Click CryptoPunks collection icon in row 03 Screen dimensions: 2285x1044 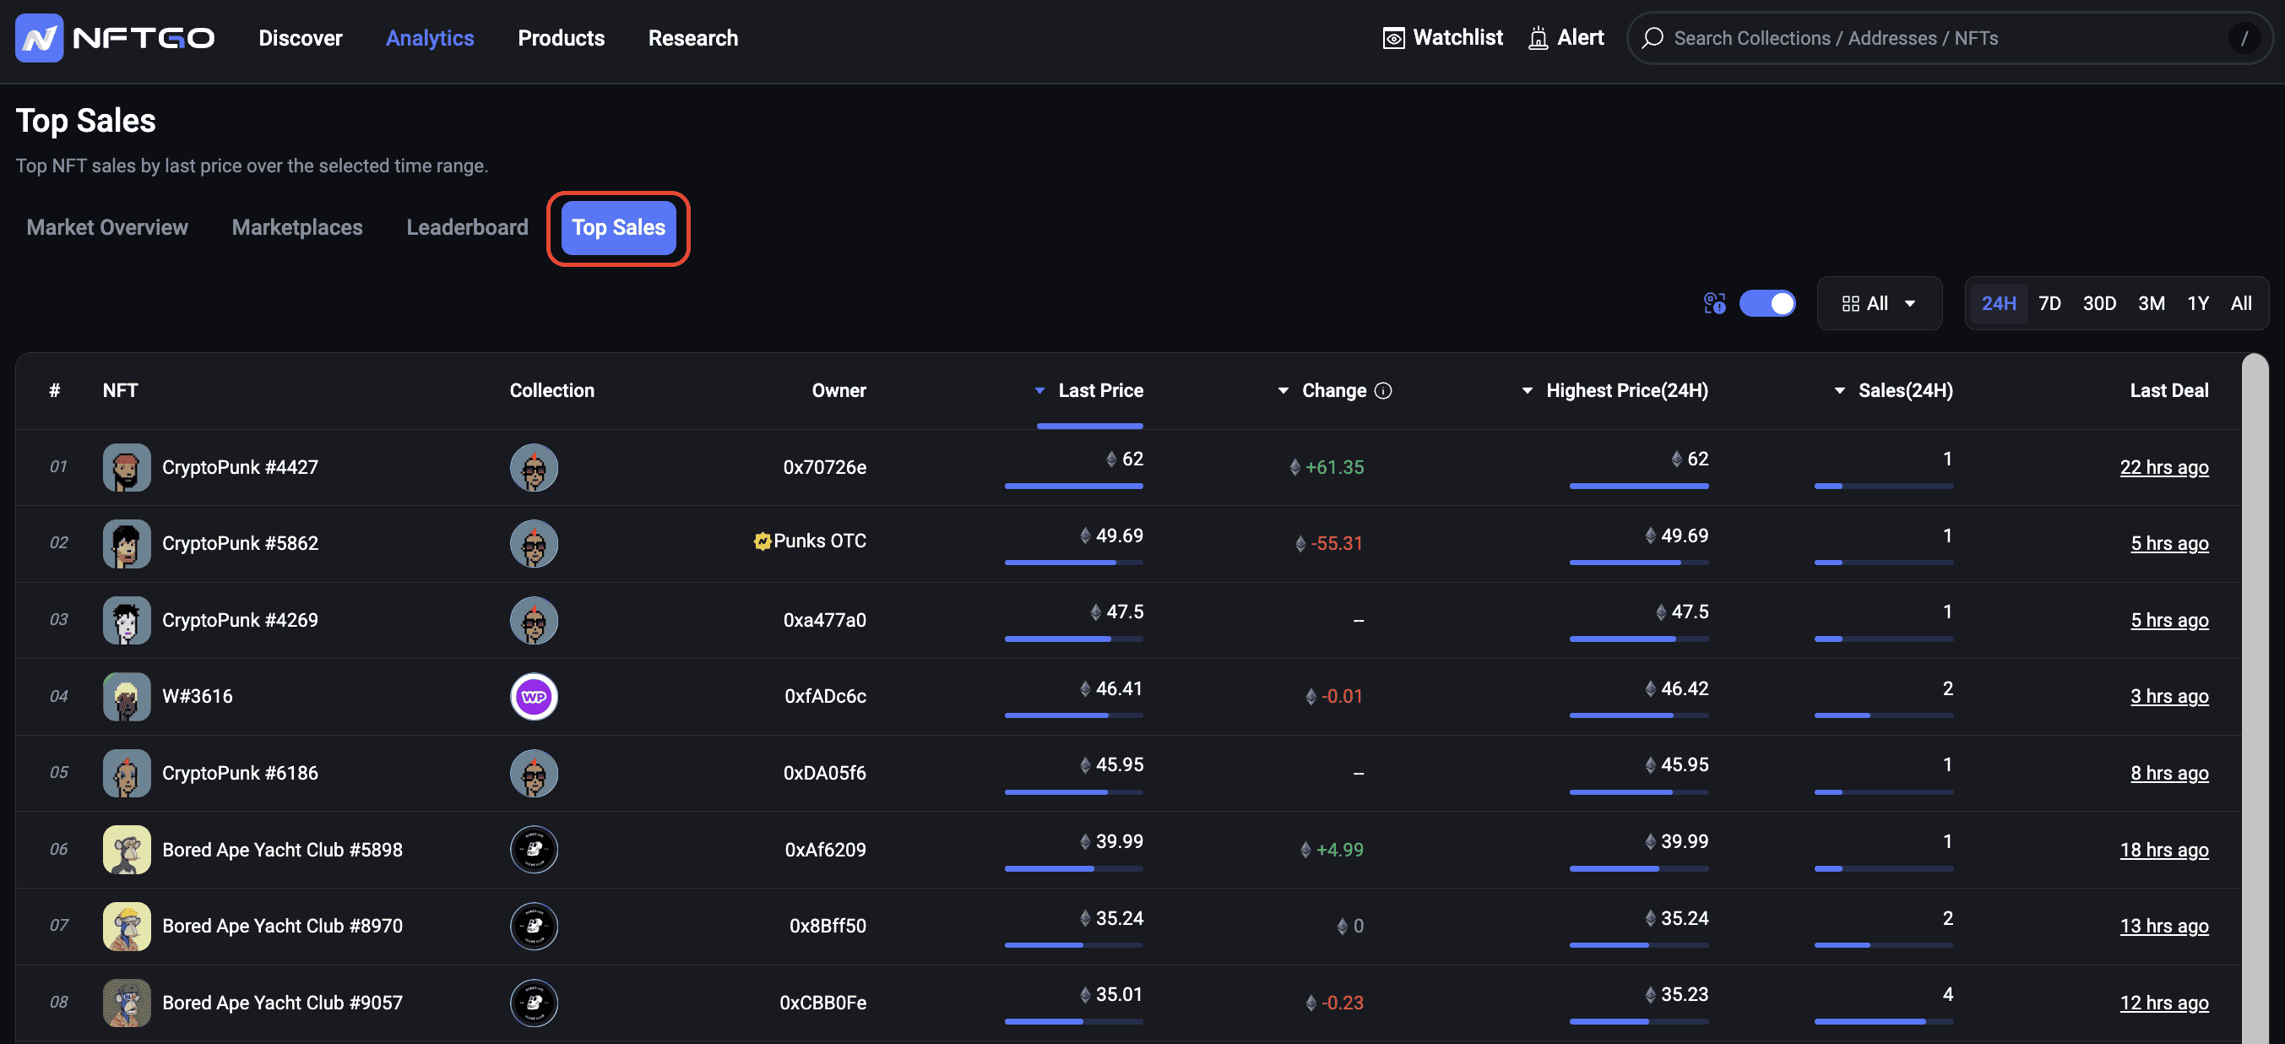[x=534, y=621]
